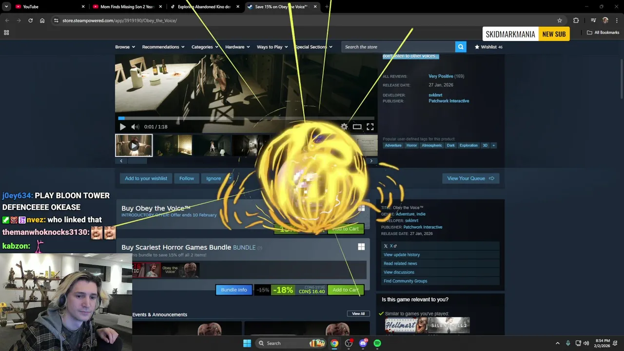
Task: Click the Steam store search magnifier button
Action: click(x=460, y=47)
